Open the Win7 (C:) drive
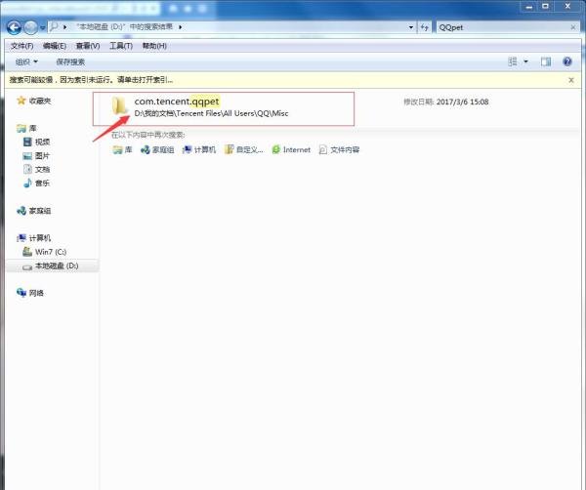 click(51, 252)
